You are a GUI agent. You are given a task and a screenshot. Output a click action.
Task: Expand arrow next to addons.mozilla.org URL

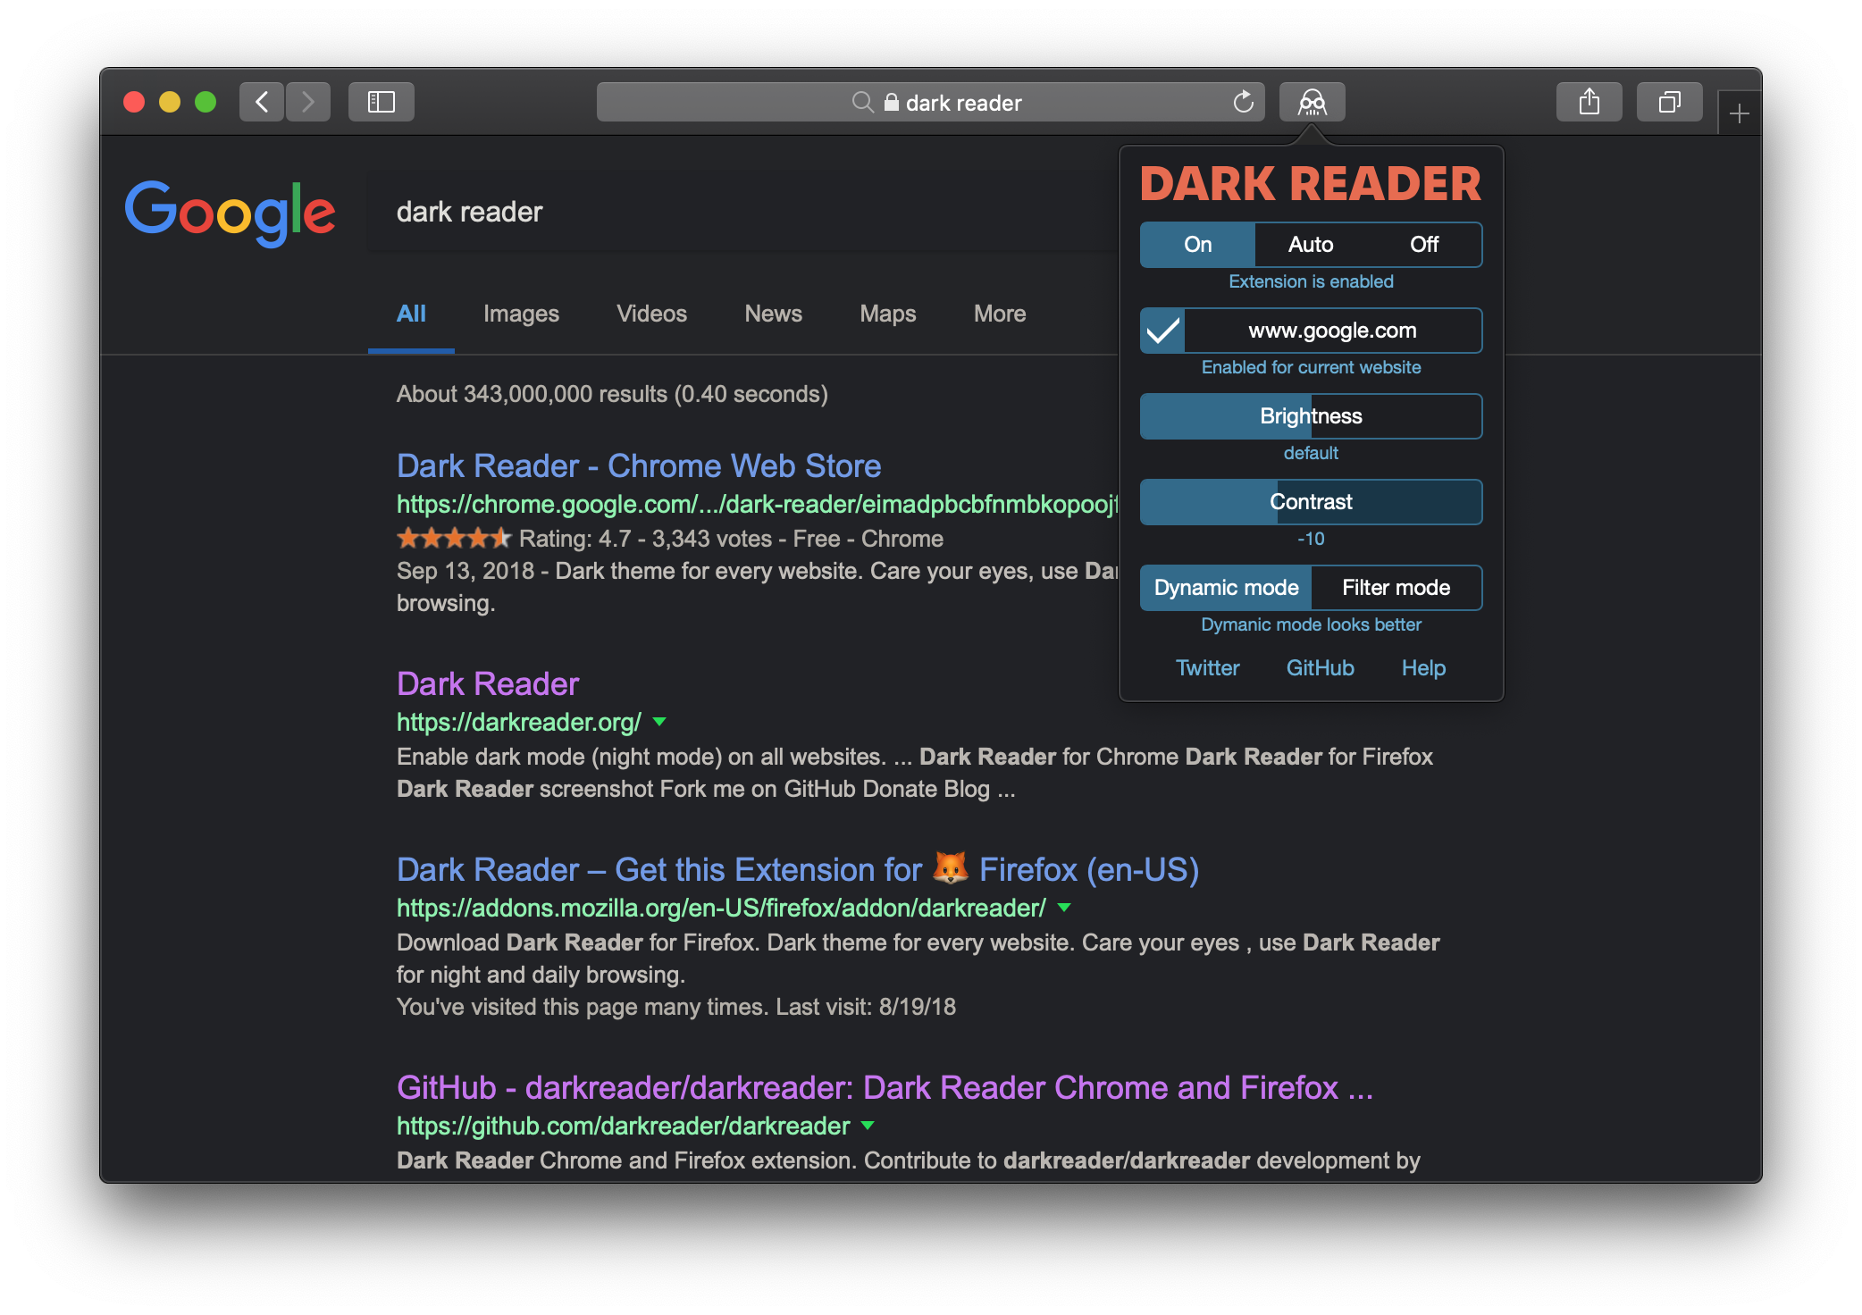point(1064,908)
